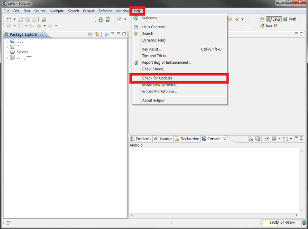Viewport: 308px width, 229px height.
Task: Open the Display Selected Console dropdown arrow
Action: pyautogui.click(x=279, y=139)
